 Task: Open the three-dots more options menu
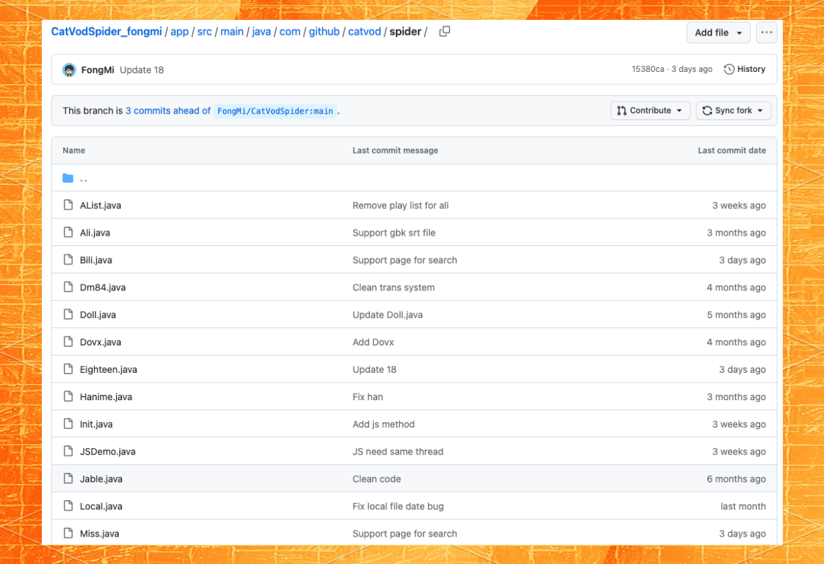pyautogui.click(x=766, y=32)
